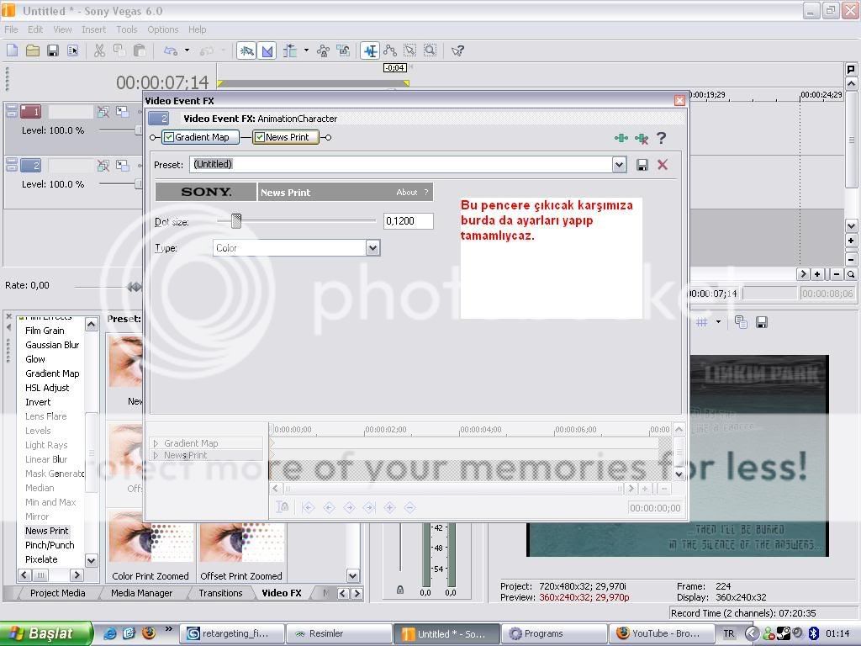
Task: Save the project with the floppy icon
Action: (53, 50)
